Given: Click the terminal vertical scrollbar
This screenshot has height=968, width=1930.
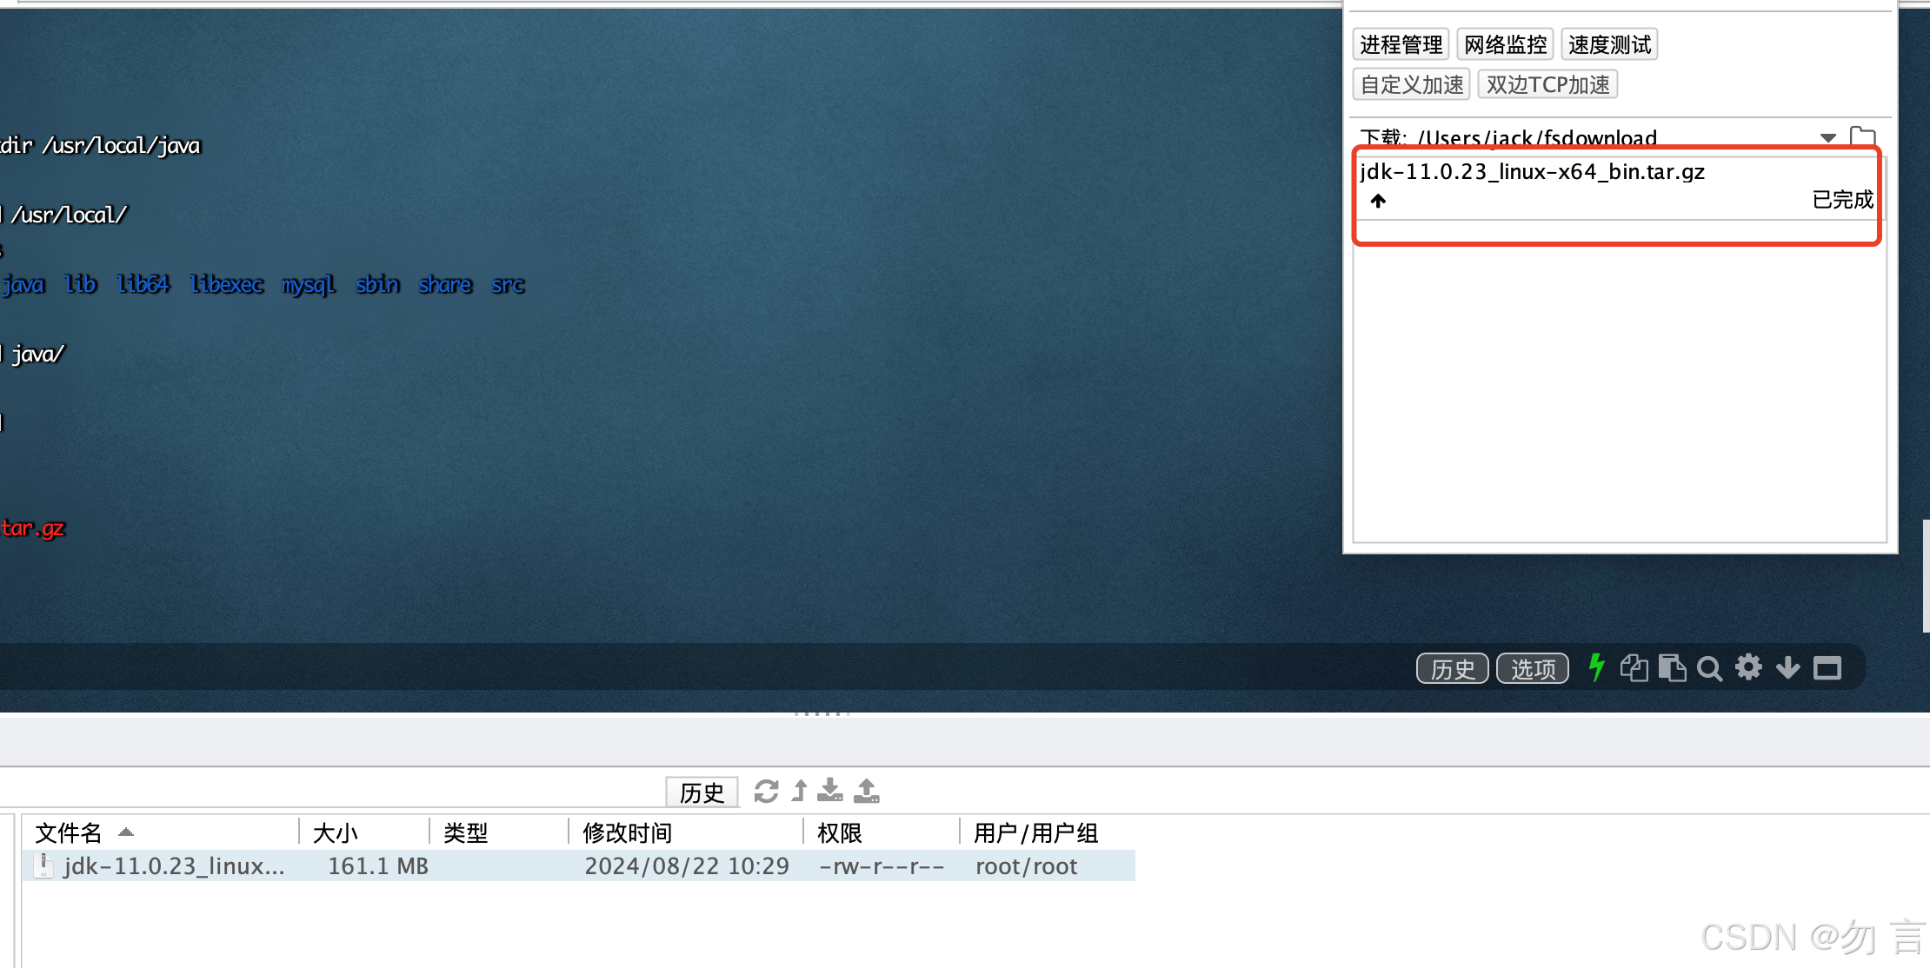Looking at the screenshot, I should pos(1926,575).
